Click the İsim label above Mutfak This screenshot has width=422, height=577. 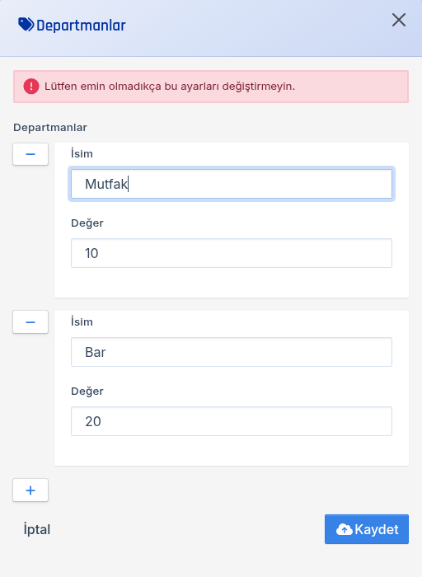(82, 153)
